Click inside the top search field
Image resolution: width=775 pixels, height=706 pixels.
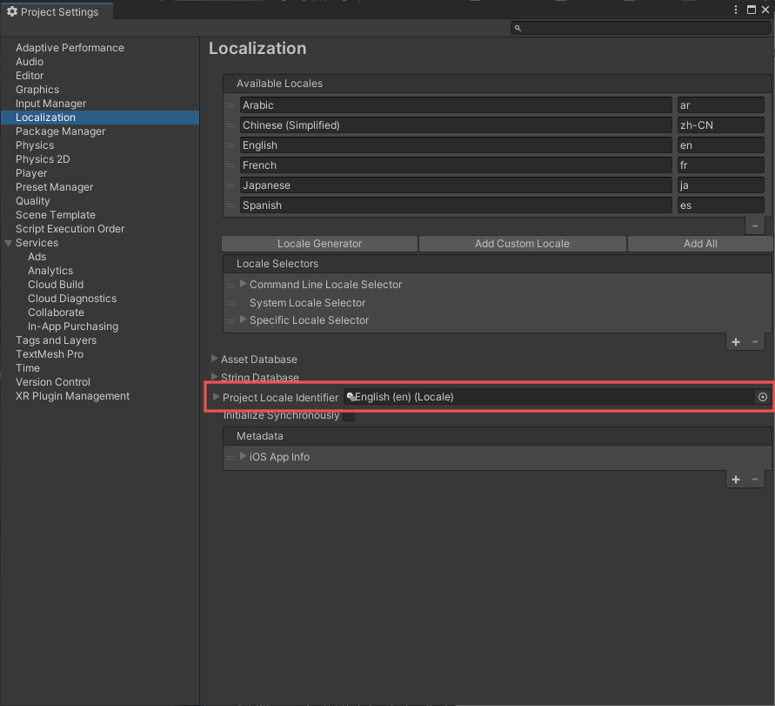click(x=635, y=28)
